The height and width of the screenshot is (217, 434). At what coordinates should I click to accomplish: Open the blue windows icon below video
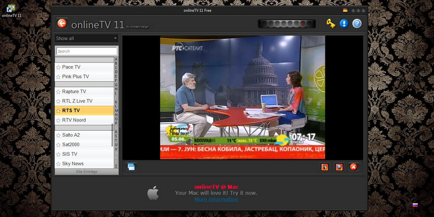coord(131,167)
